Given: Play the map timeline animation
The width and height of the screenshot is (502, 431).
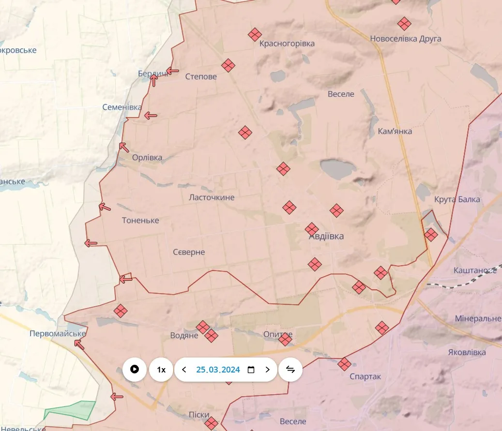Looking at the screenshot, I should point(135,370).
